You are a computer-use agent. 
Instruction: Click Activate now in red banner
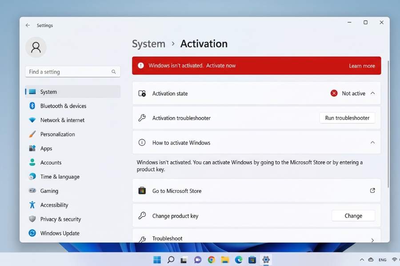coord(221,66)
